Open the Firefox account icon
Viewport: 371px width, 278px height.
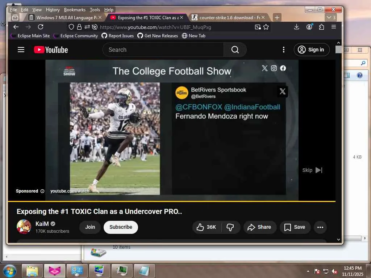click(x=309, y=27)
